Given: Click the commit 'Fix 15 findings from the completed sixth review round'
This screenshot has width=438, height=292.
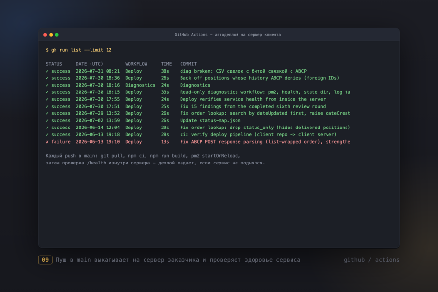Looking at the screenshot, I should (x=253, y=107).
